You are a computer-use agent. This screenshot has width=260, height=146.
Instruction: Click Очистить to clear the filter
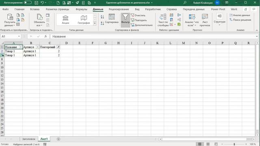138,15
